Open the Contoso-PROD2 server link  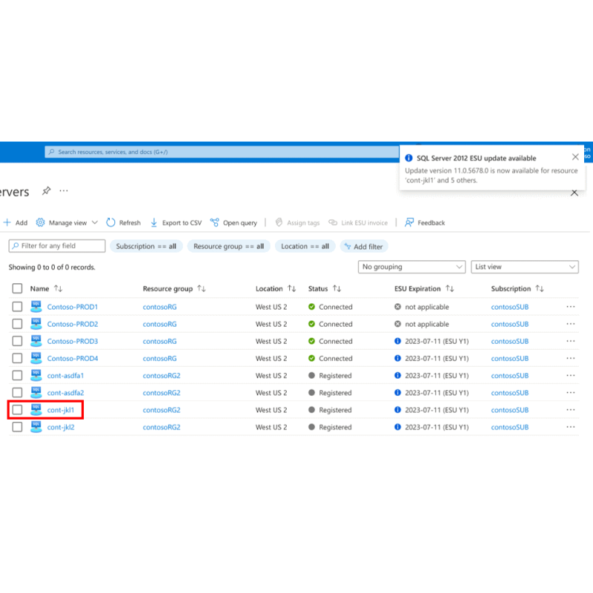[x=72, y=324]
